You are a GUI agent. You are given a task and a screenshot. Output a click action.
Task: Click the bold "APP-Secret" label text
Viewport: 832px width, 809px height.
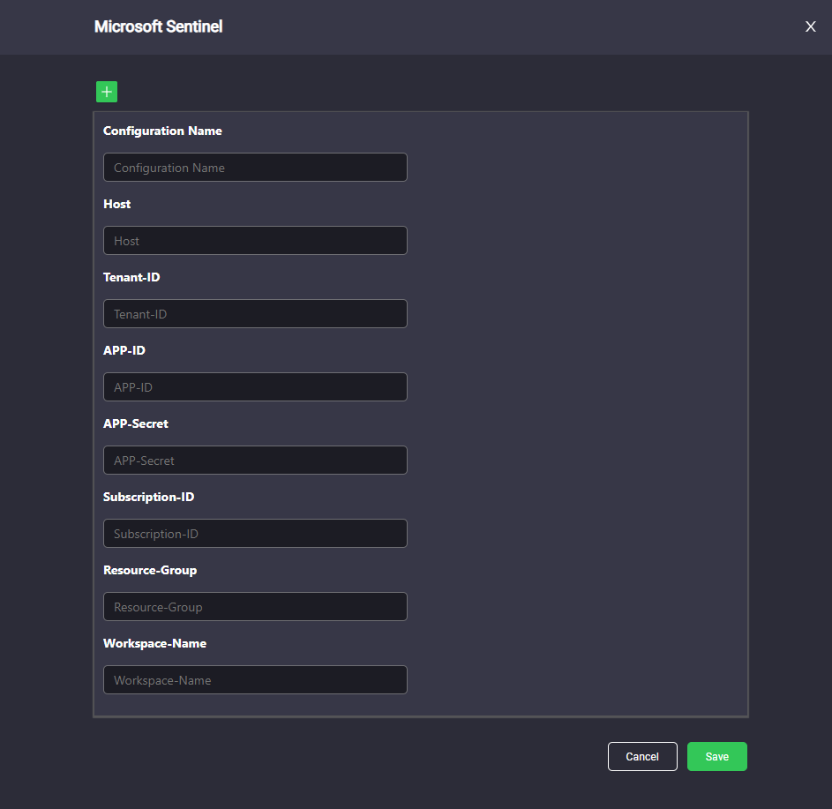click(135, 423)
